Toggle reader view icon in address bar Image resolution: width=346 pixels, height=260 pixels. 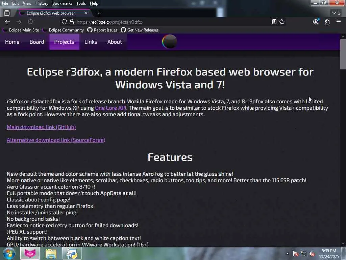tap(274, 22)
